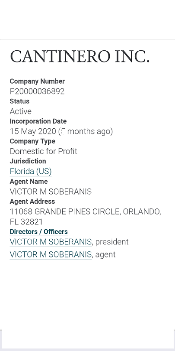Click the Agent Address label
The width and height of the screenshot is (175, 351).
click(x=32, y=201)
